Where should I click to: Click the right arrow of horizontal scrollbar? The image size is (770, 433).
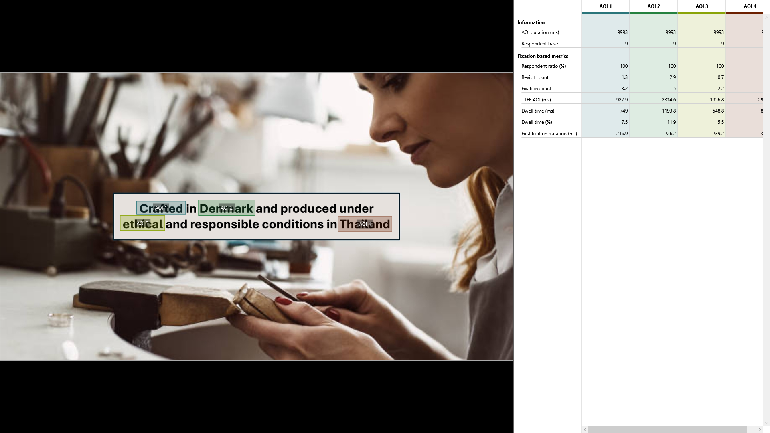tap(760, 429)
